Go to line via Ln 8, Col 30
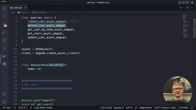The width and height of the screenshot is (196, 110). tap(106, 108)
